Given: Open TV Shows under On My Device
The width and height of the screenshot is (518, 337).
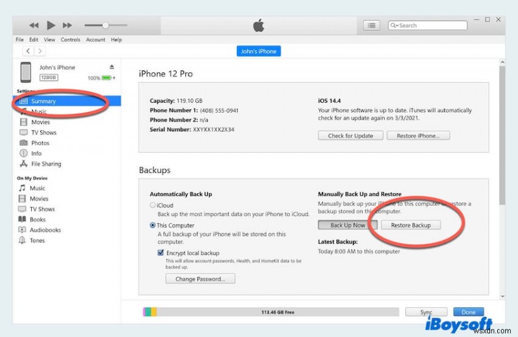Looking at the screenshot, I should 42,210.
